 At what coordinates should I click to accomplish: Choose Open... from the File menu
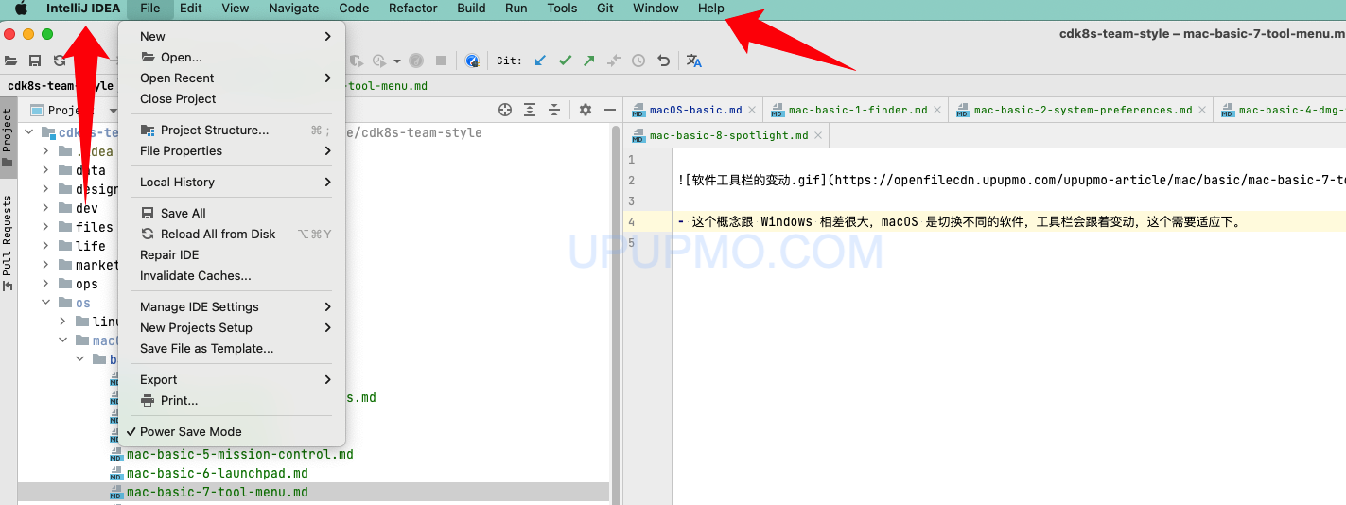(232, 57)
